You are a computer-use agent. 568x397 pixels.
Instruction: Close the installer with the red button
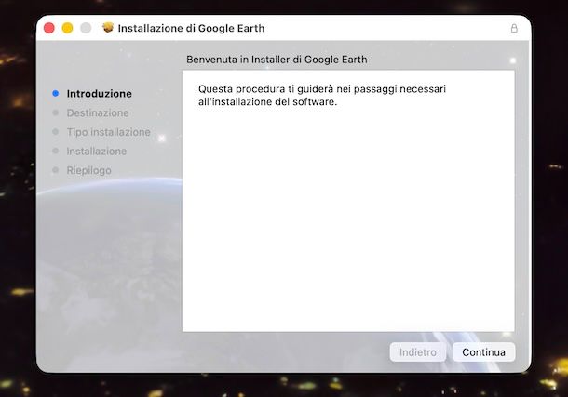pyautogui.click(x=49, y=28)
